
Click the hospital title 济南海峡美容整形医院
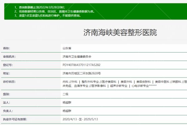pos(120,32)
